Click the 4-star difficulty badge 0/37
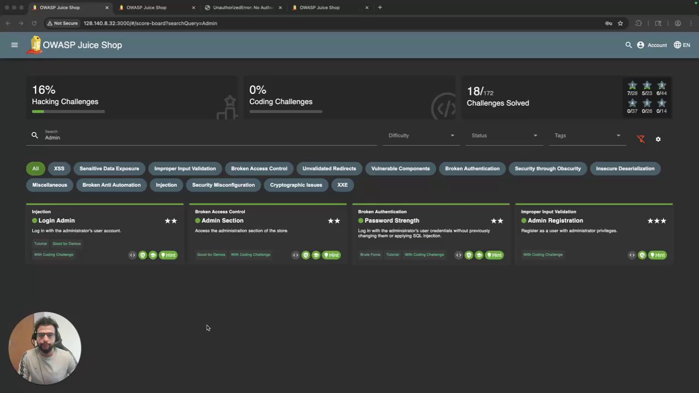Image resolution: width=699 pixels, height=393 pixels. [x=632, y=106]
